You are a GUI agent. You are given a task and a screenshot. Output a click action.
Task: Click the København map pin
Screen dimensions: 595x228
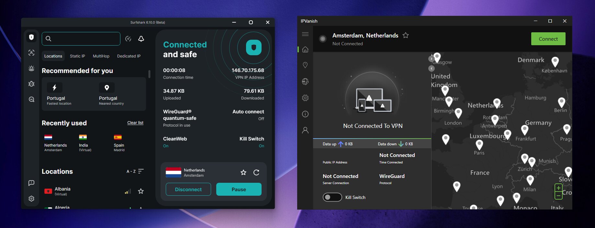click(555, 61)
